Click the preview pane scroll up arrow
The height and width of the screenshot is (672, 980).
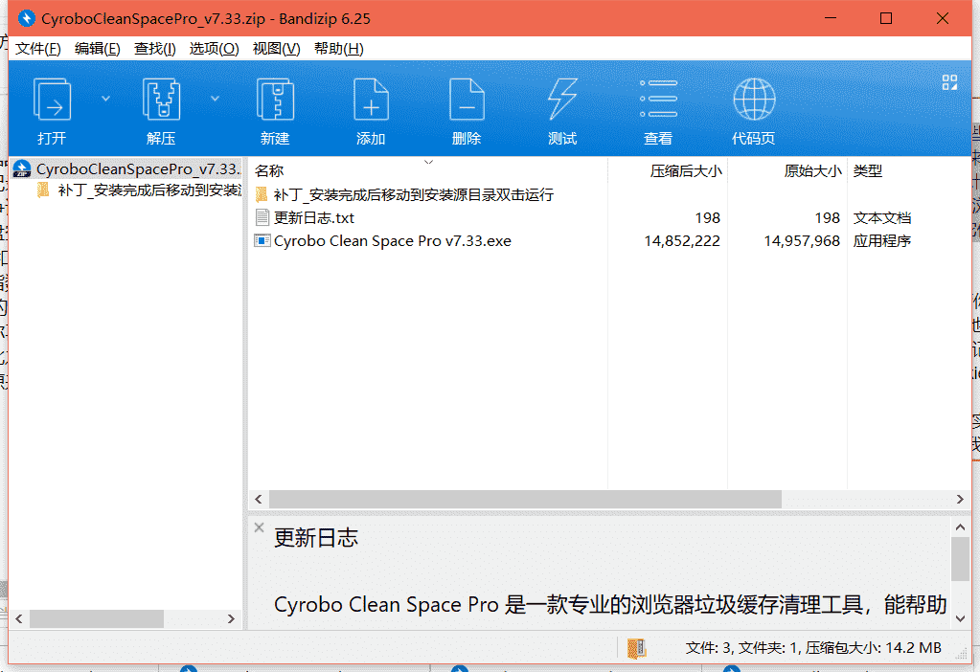pos(961,527)
